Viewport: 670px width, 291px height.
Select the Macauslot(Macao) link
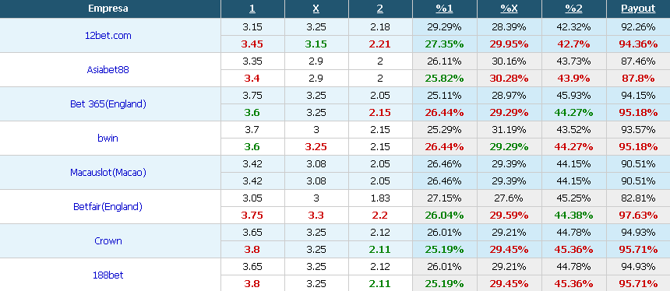click(x=108, y=173)
